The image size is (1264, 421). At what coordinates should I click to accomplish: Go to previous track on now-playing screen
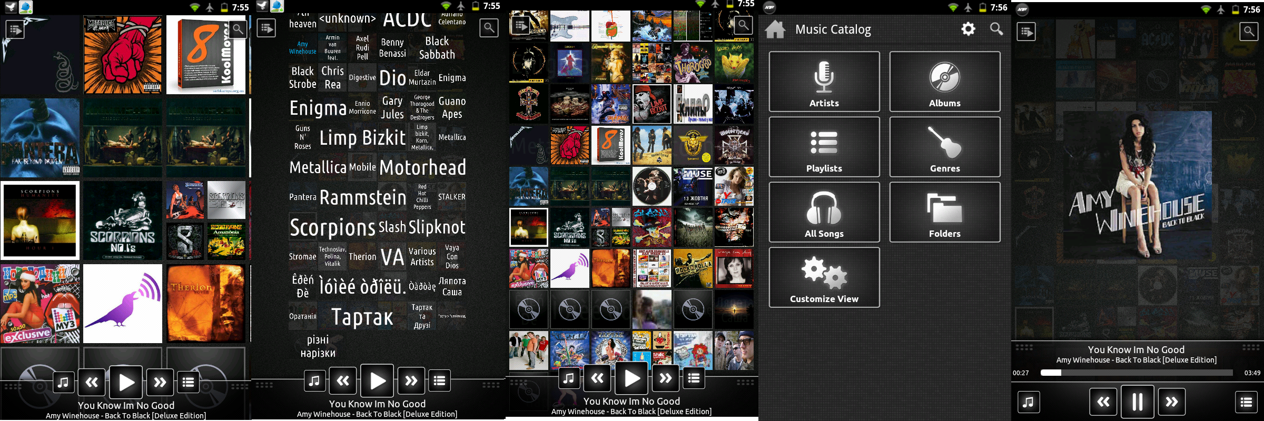point(1103,402)
